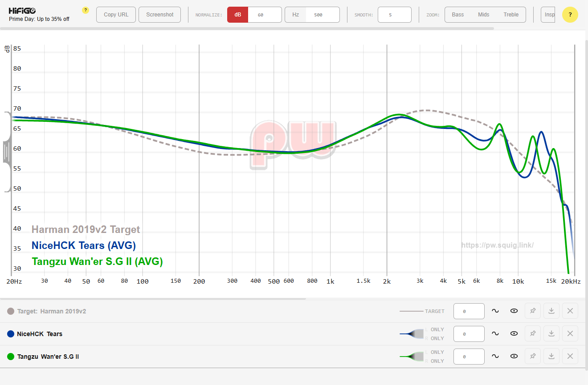The image size is (588, 385).
Task: Remove Tangzu Wan'er S.G II from graph
Action: 570,357
